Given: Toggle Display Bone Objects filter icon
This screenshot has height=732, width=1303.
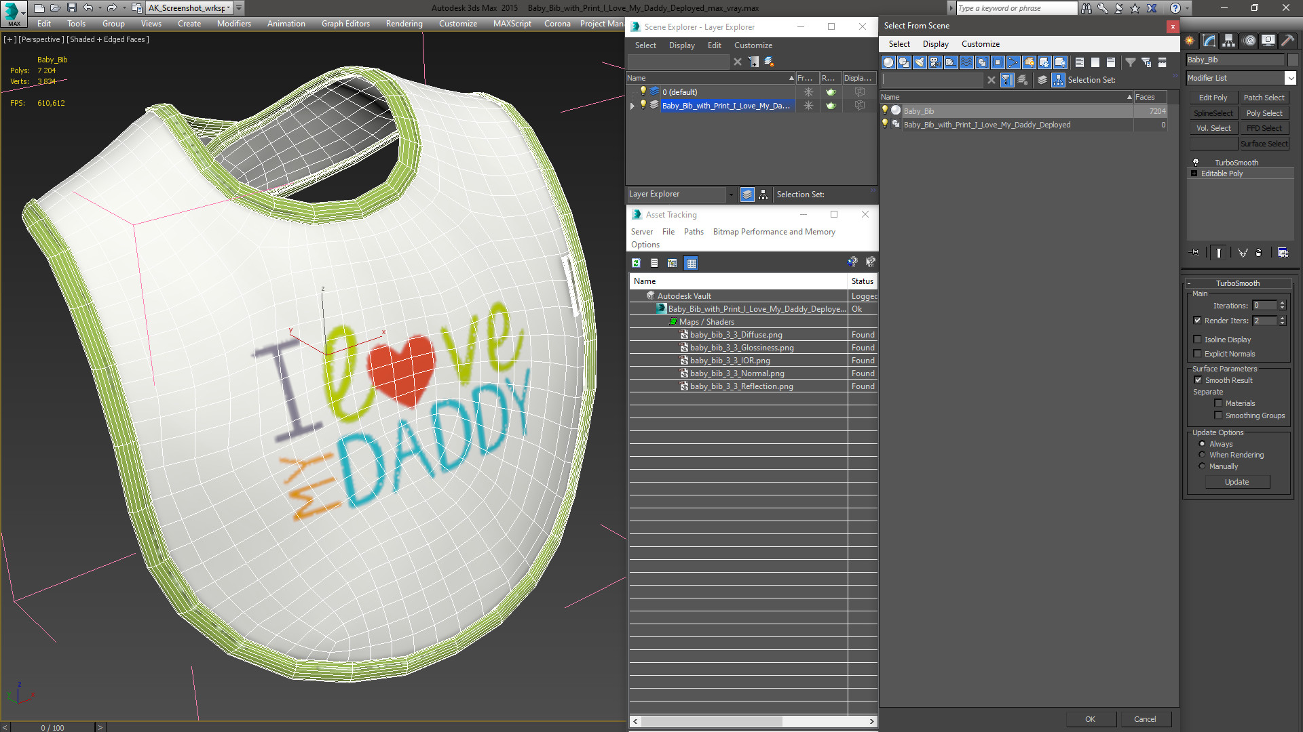Looking at the screenshot, I should (1013, 62).
